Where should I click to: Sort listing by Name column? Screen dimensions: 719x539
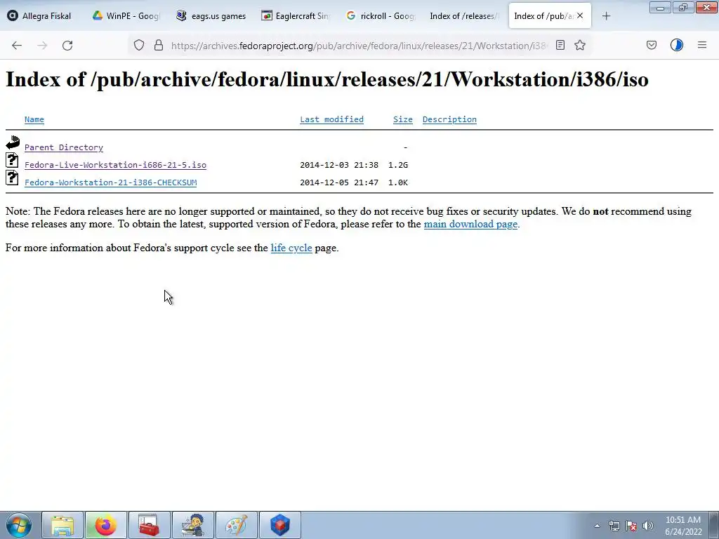click(x=34, y=119)
